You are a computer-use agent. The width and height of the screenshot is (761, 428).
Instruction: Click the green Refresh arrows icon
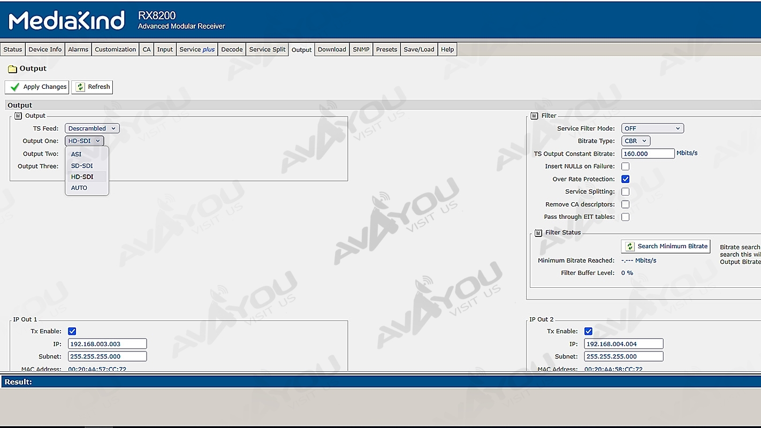point(80,87)
